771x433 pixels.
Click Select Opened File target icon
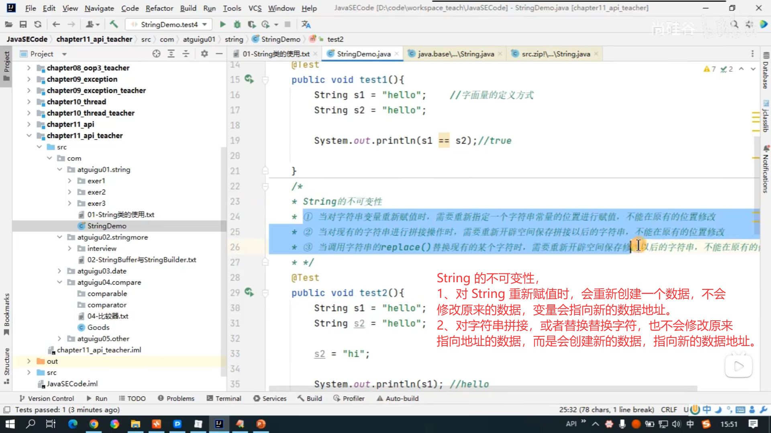pos(156,54)
